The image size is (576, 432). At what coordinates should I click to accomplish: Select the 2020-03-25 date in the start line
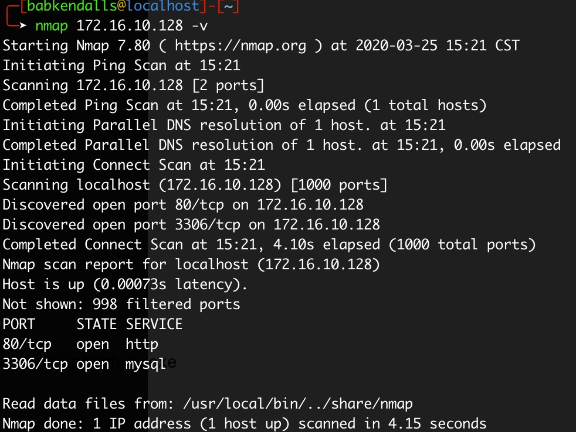[397, 46]
